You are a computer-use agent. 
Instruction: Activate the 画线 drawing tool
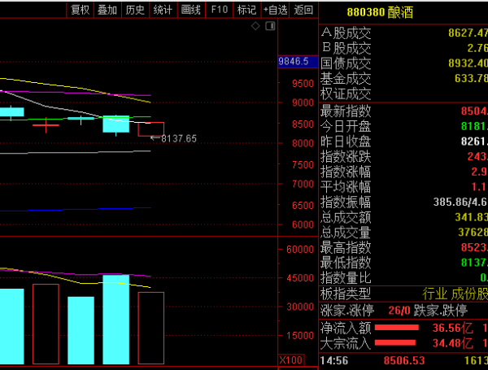190,10
